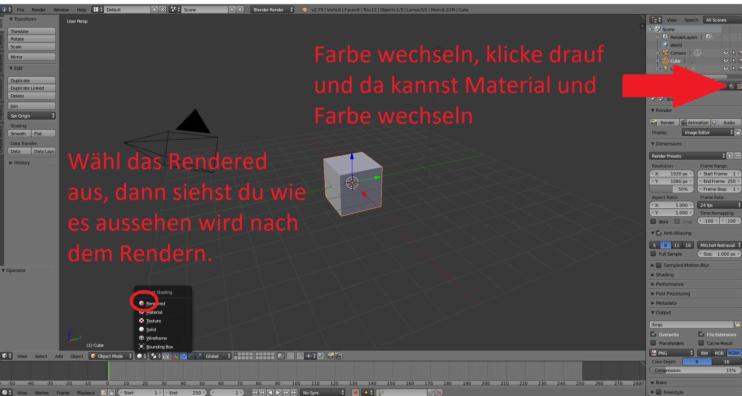
Task: Open the No Sync dropdown in timeline
Action: pyautogui.click(x=322, y=392)
